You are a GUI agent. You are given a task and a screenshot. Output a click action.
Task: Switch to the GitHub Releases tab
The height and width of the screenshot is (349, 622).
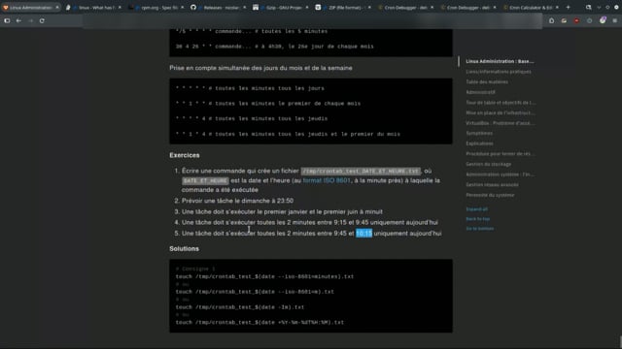[x=218, y=7]
